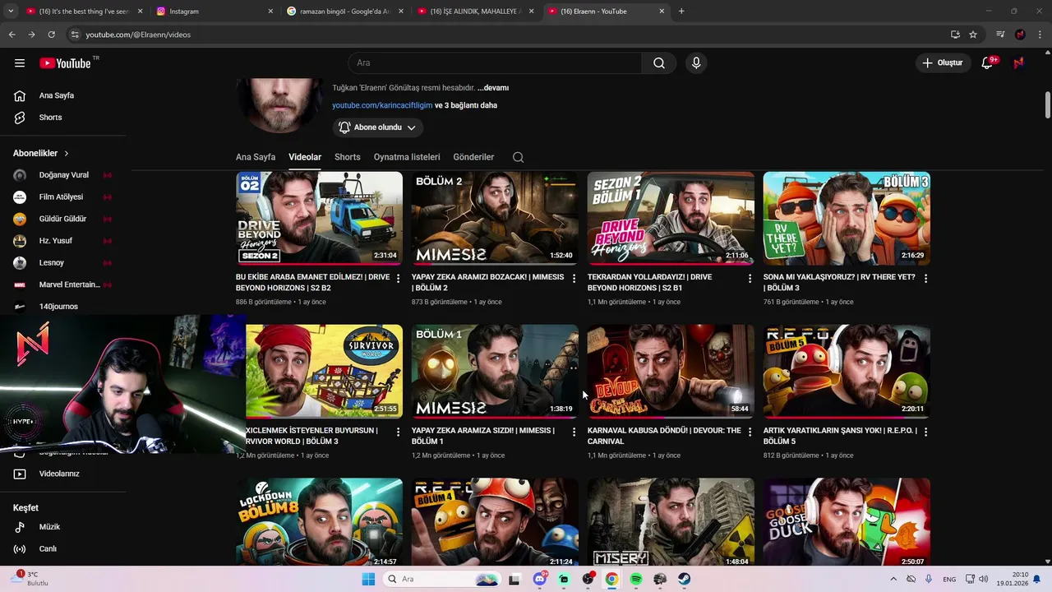Open Film Atölyesi subscription
The width and height of the screenshot is (1052, 592).
pyautogui.click(x=63, y=197)
